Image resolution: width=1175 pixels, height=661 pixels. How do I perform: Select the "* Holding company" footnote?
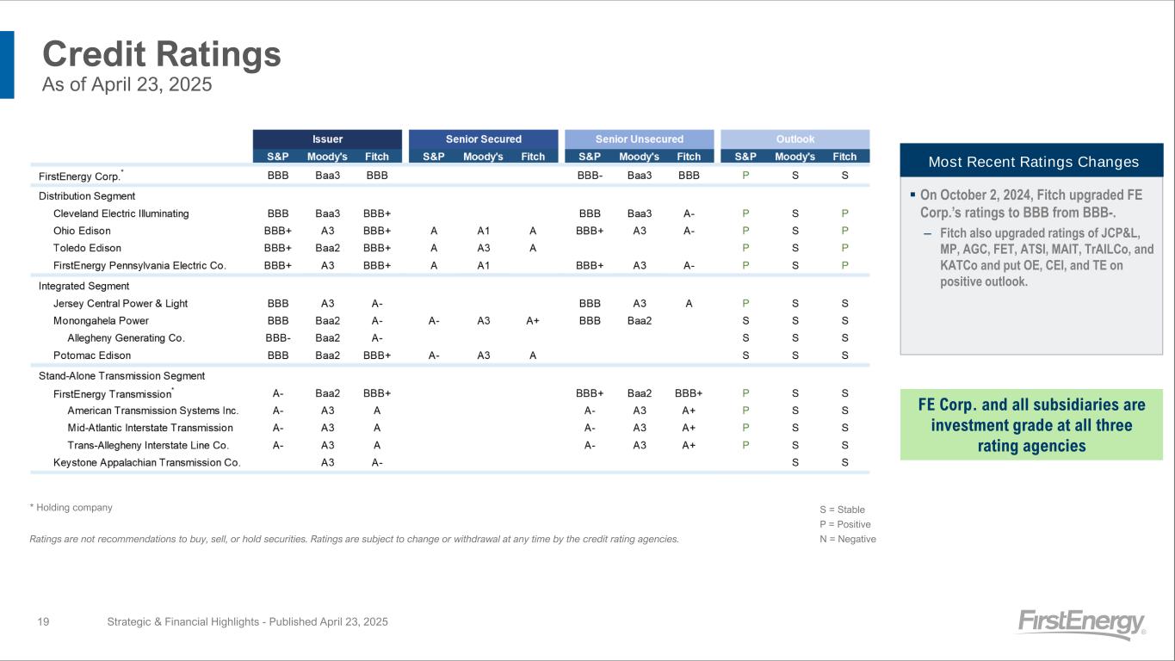[71, 508]
